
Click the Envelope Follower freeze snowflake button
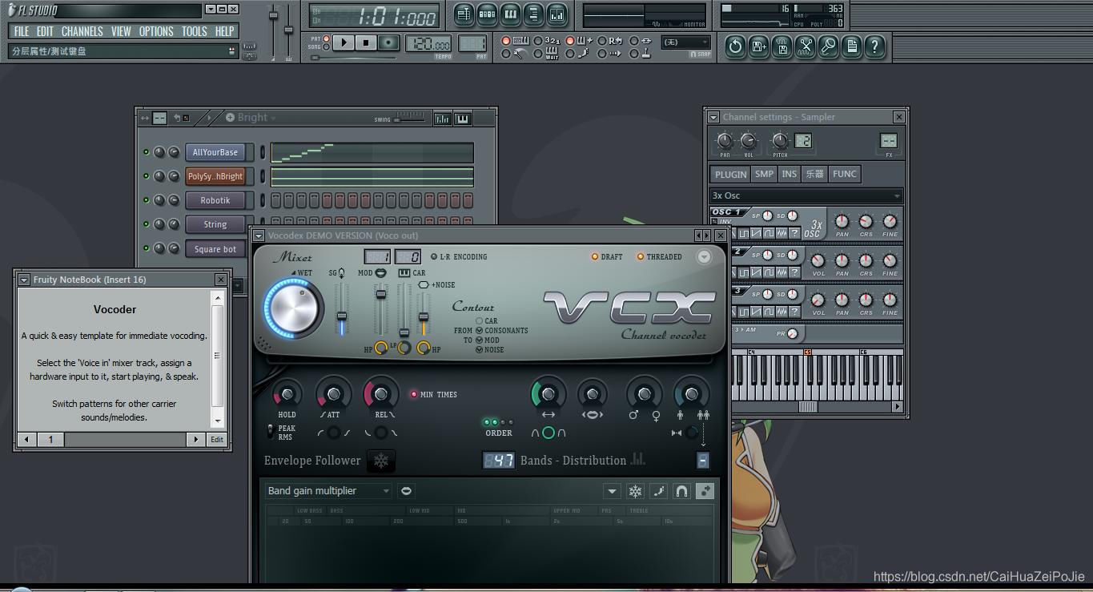point(381,461)
